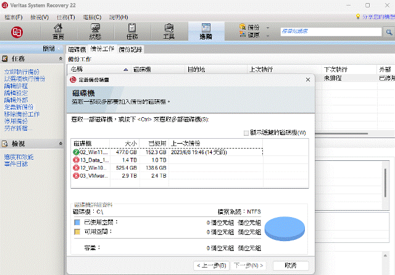395x275 pixels.
Task: Click 另存新檔 link
Action: [x=18, y=128]
